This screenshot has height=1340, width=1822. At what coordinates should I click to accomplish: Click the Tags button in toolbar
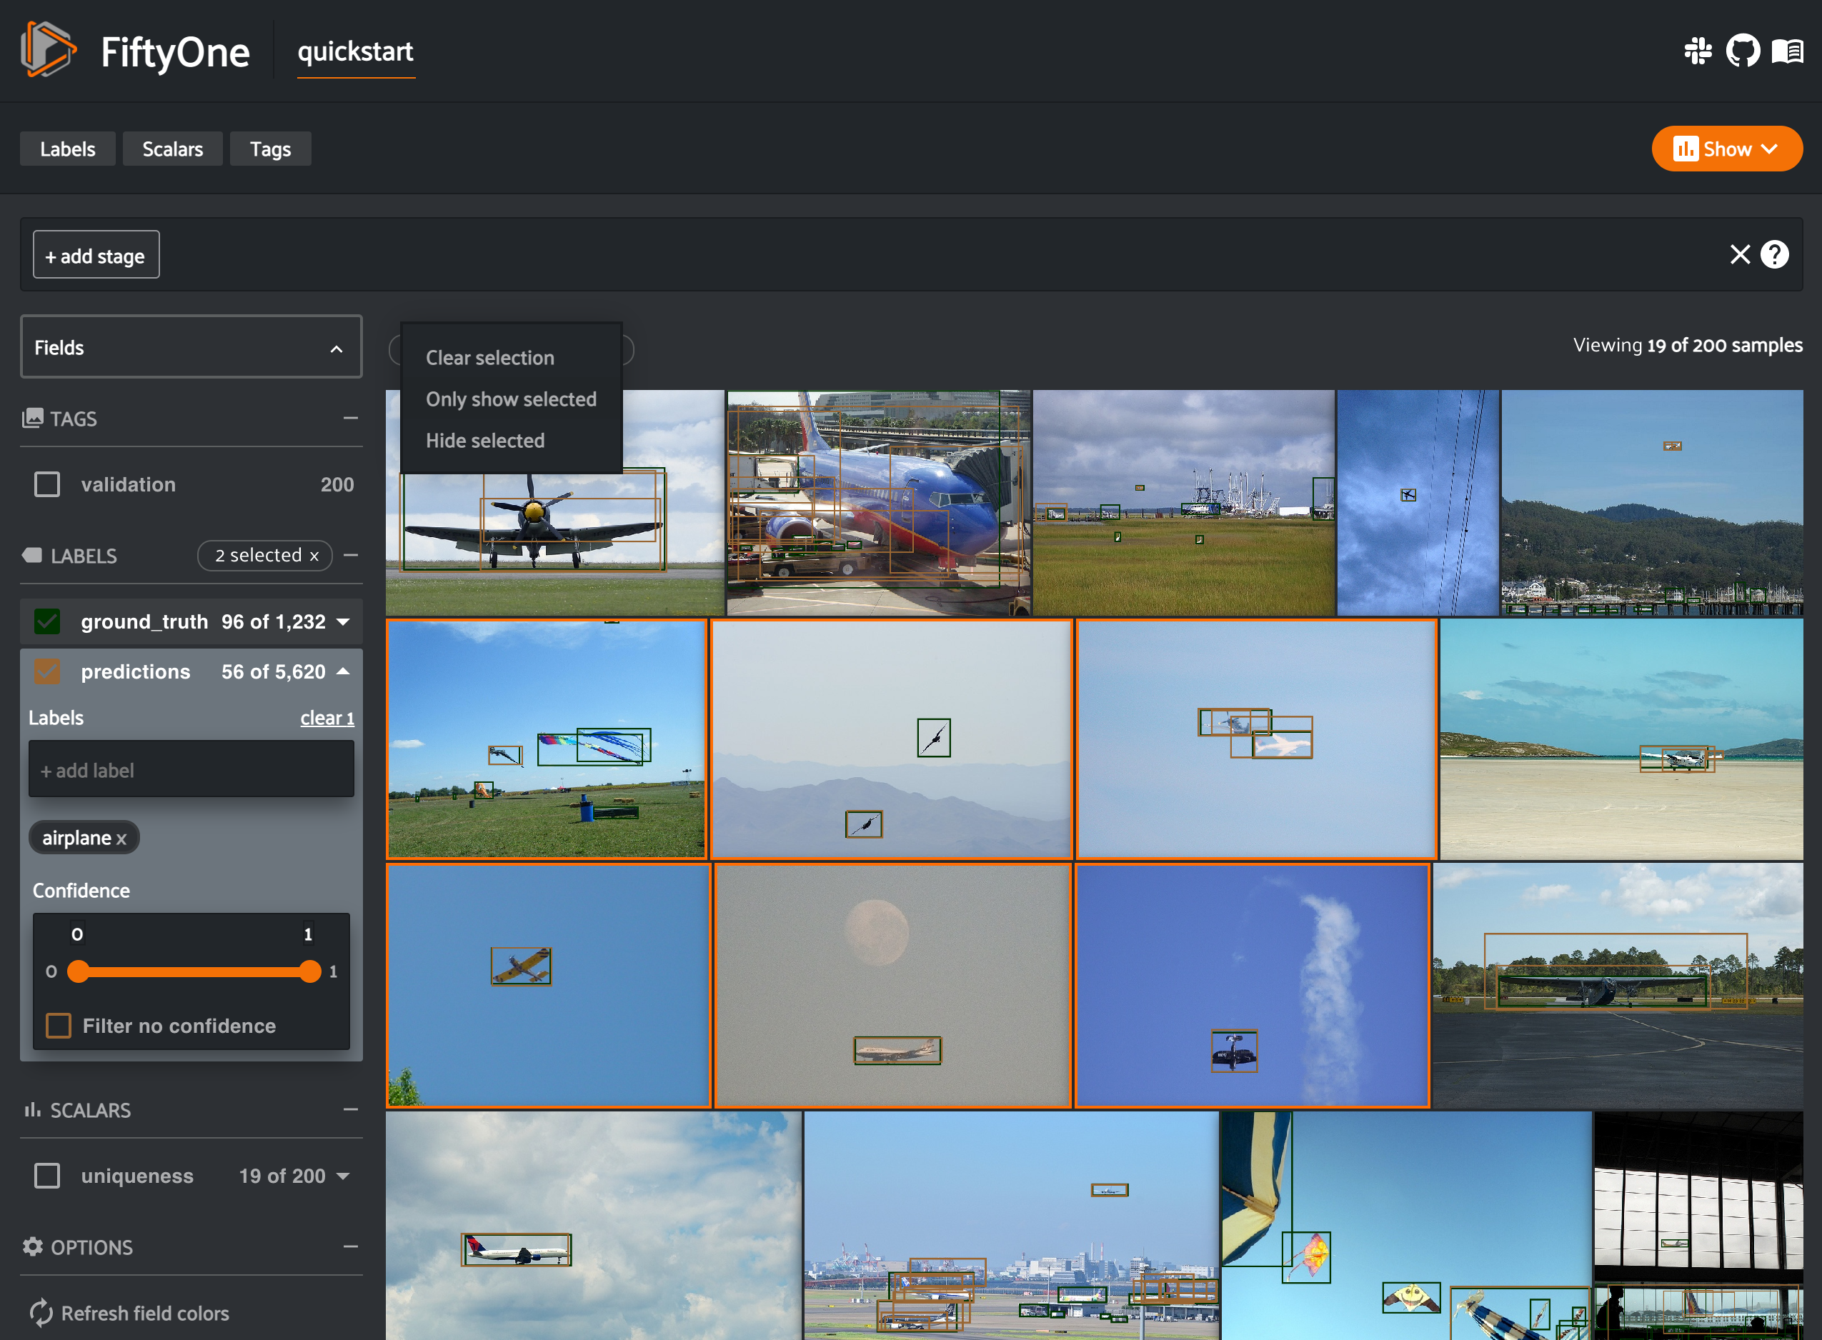[x=270, y=149]
